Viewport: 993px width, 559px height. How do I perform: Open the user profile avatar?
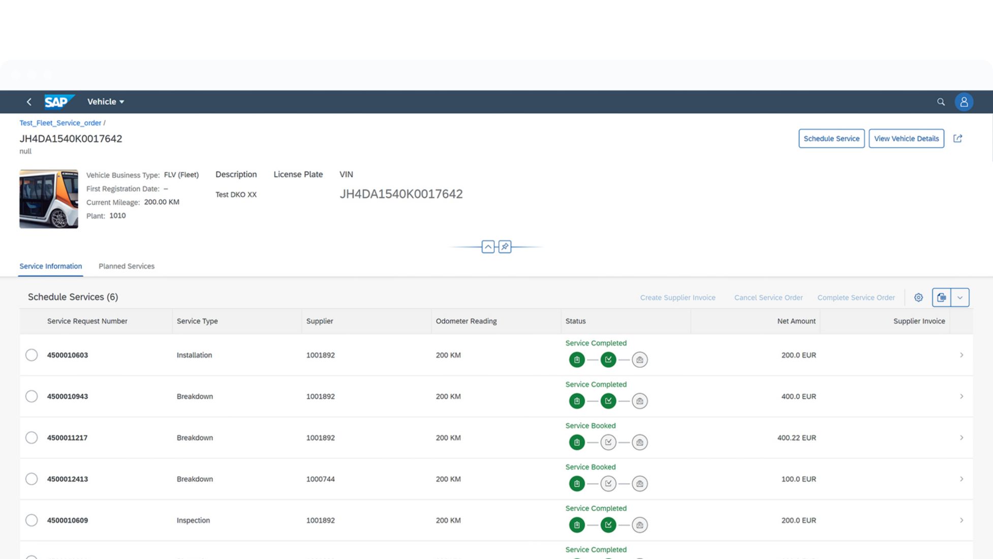point(964,102)
